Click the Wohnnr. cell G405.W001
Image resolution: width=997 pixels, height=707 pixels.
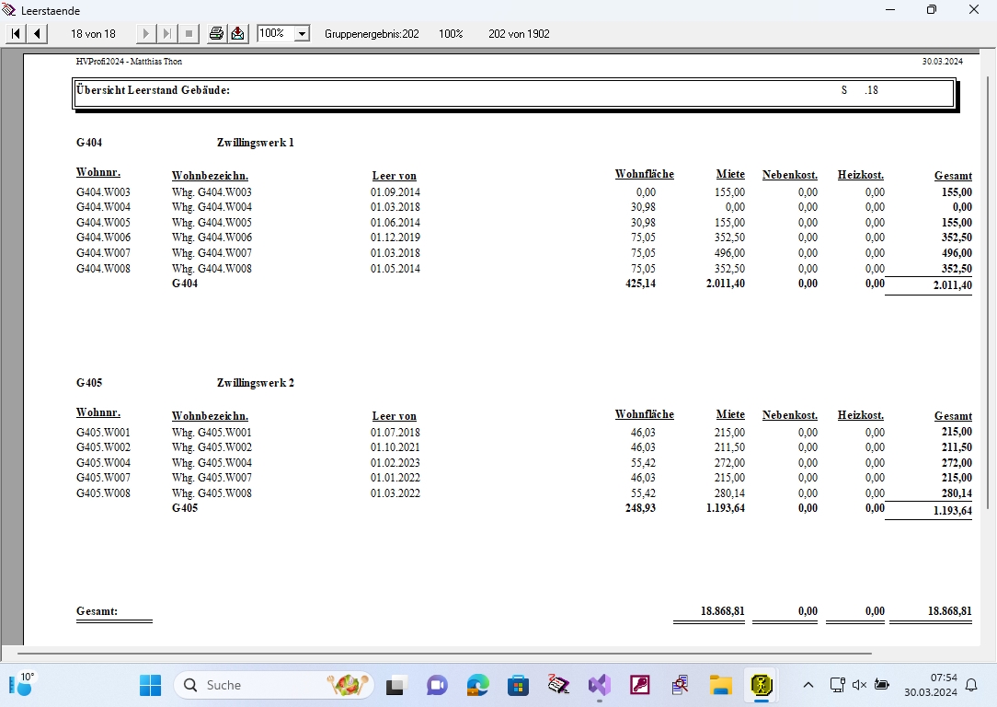(x=104, y=432)
